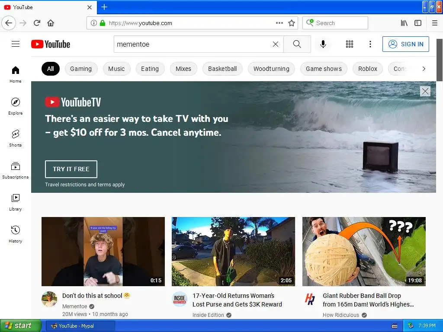This screenshot has width=443, height=332.
Task: Open Explore in the YouTube sidebar
Action: tap(16, 106)
